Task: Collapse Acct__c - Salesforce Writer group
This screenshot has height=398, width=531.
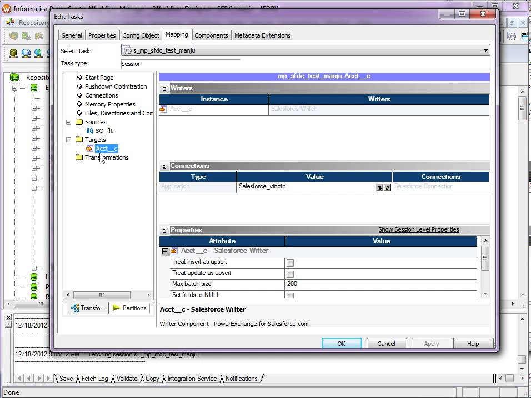Action: (x=166, y=251)
